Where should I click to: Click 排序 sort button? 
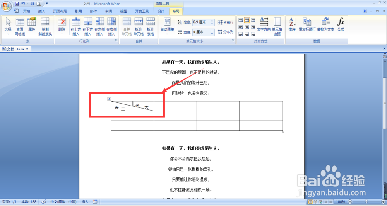[x=292, y=24]
